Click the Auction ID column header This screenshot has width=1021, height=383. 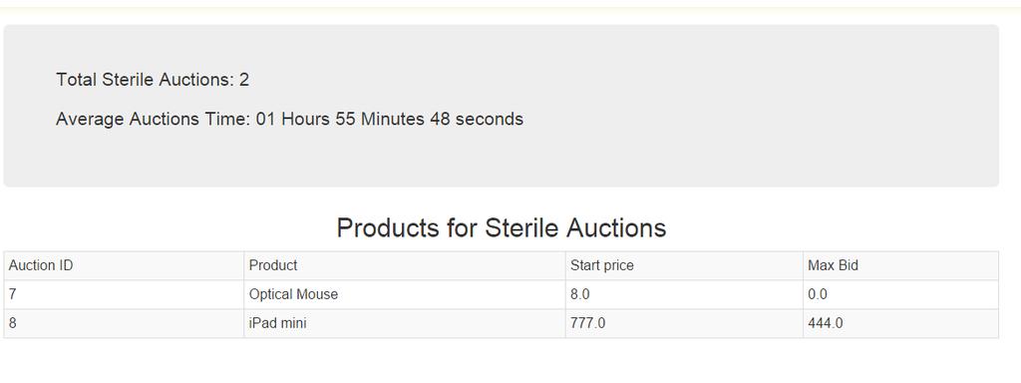coord(124,265)
